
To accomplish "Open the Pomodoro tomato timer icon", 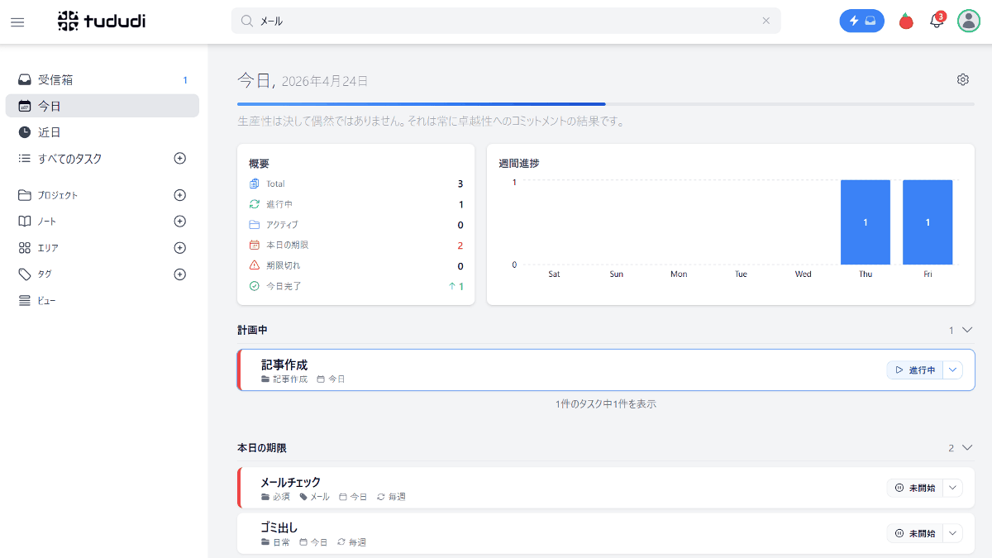I will pyautogui.click(x=906, y=21).
